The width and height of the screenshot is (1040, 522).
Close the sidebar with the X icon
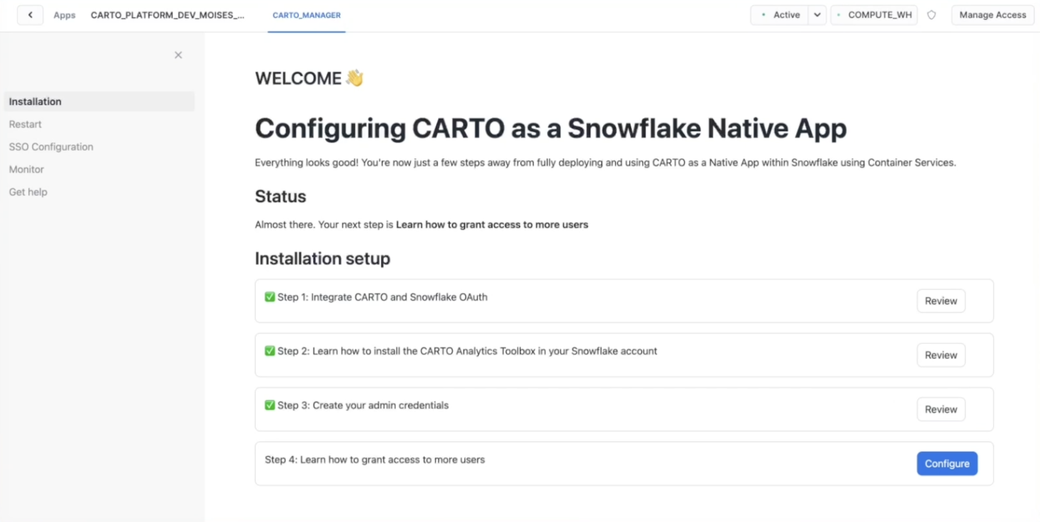click(178, 55)
